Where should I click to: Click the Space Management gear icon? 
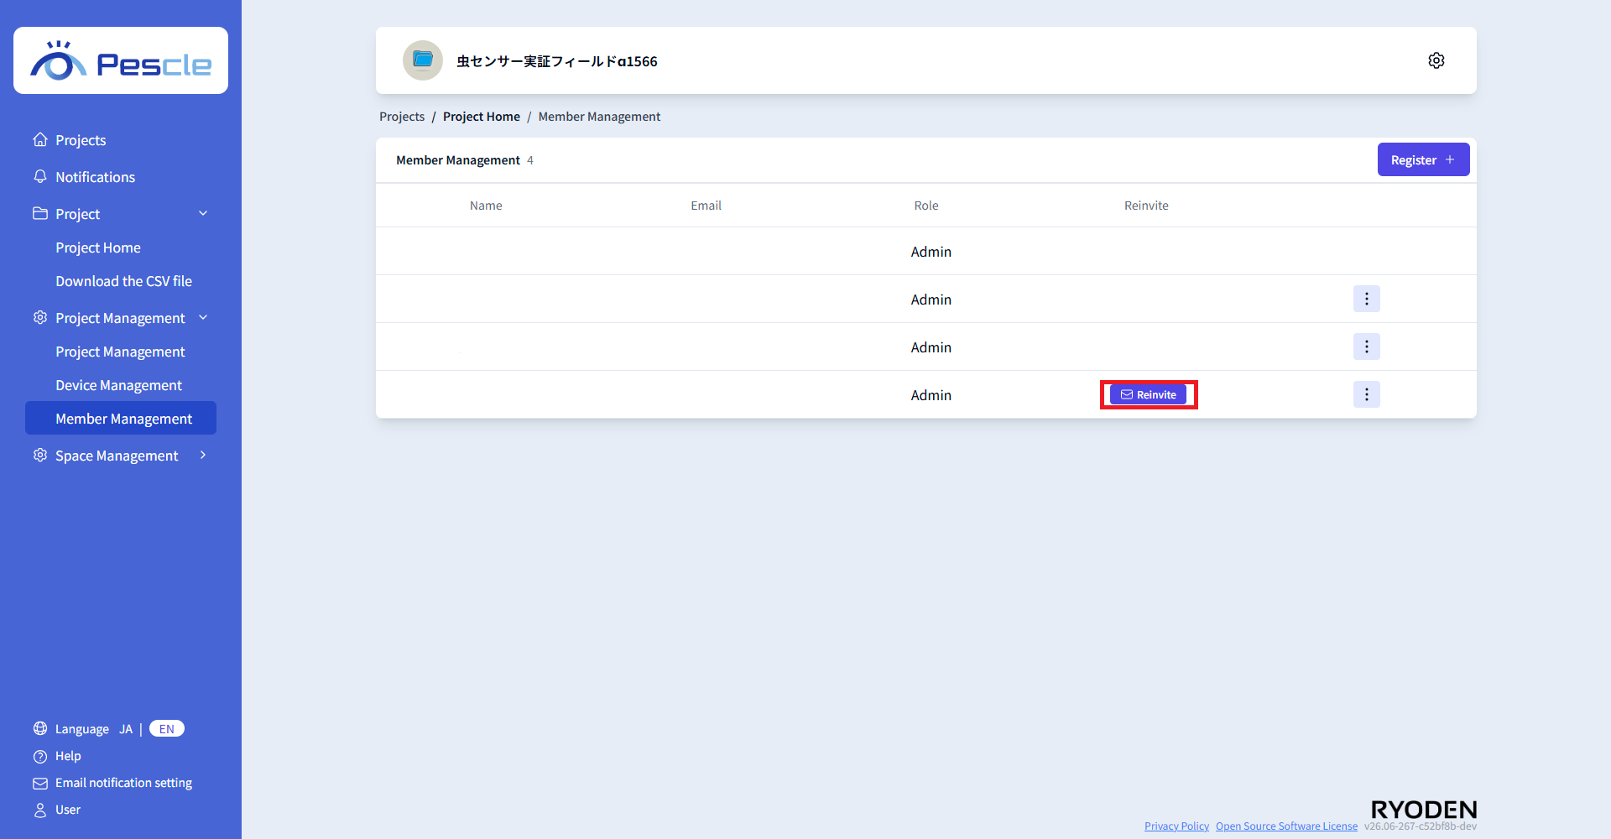(x=40, y=455)
